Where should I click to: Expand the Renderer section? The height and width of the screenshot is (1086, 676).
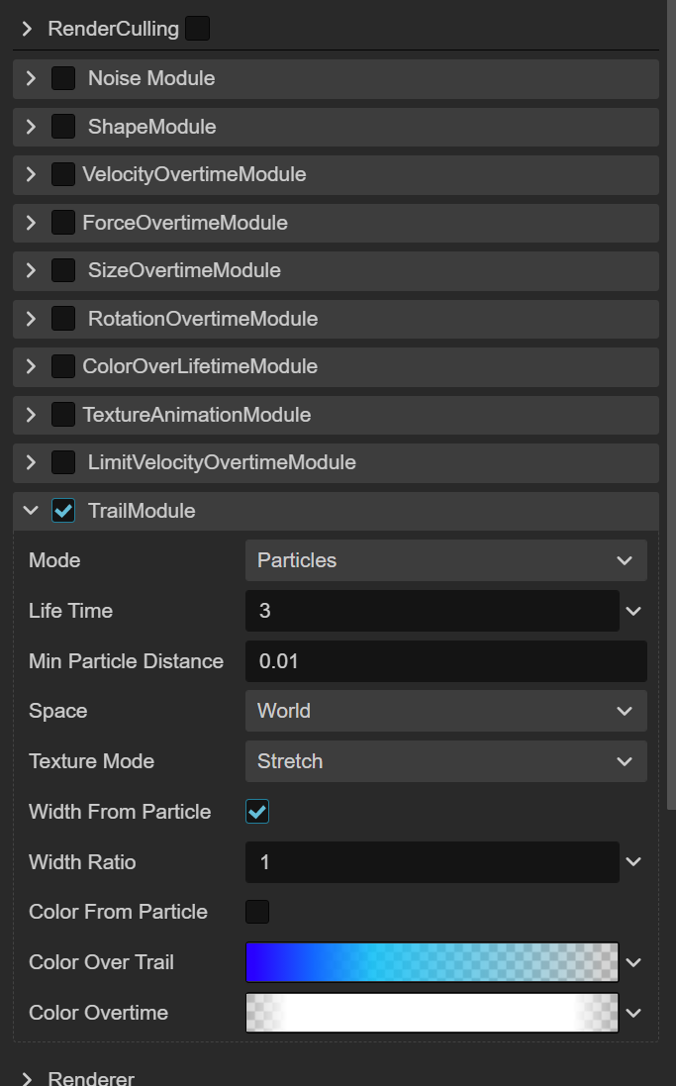point(27,1078)
